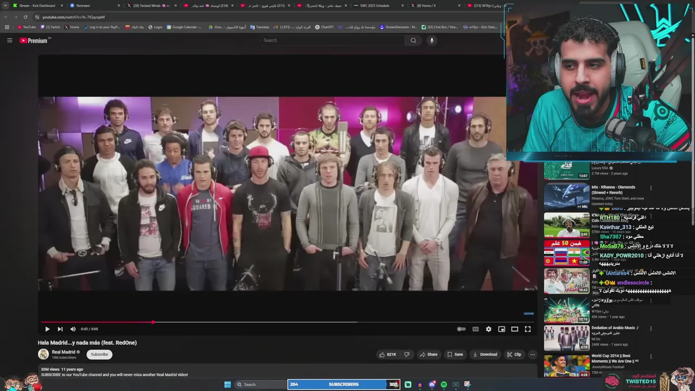
Task: Close the Restream tab
Action: pyautogui.click(x=118, y=5)
